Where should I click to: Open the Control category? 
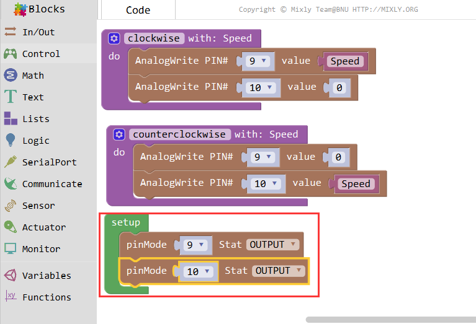click(x=48, y=54)
